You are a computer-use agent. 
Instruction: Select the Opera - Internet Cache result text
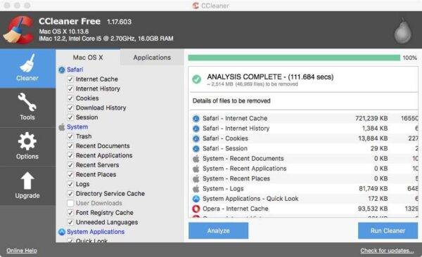coord(236,209)
